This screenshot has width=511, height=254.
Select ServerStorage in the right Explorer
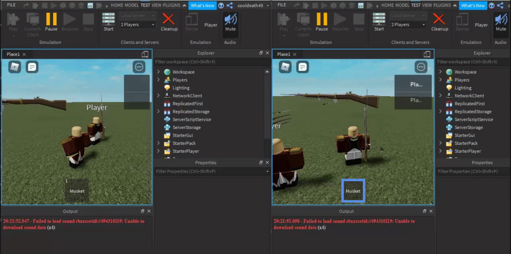tap(469, 128)
